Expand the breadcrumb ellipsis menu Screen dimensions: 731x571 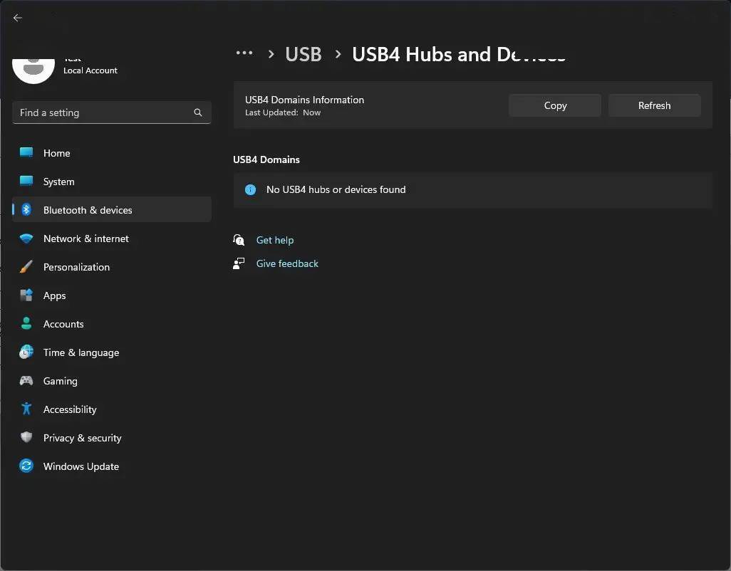coord(244,53)
